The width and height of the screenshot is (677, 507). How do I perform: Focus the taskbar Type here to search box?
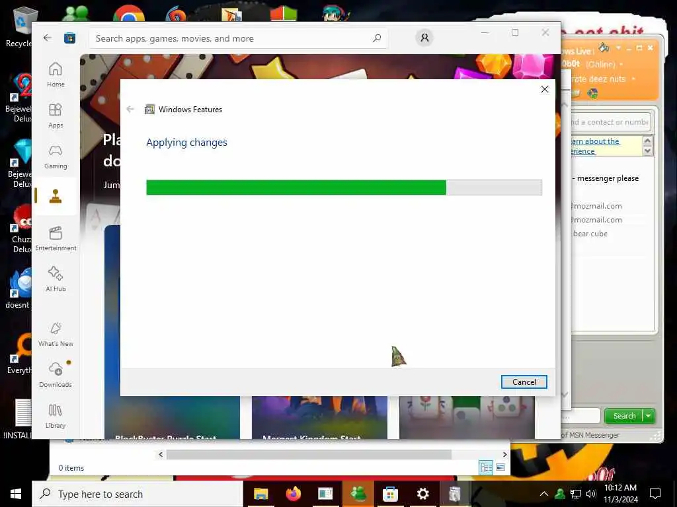pos(138,494)
